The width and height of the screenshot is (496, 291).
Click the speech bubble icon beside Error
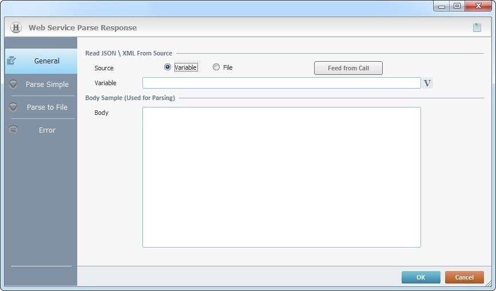pos(14,130)
